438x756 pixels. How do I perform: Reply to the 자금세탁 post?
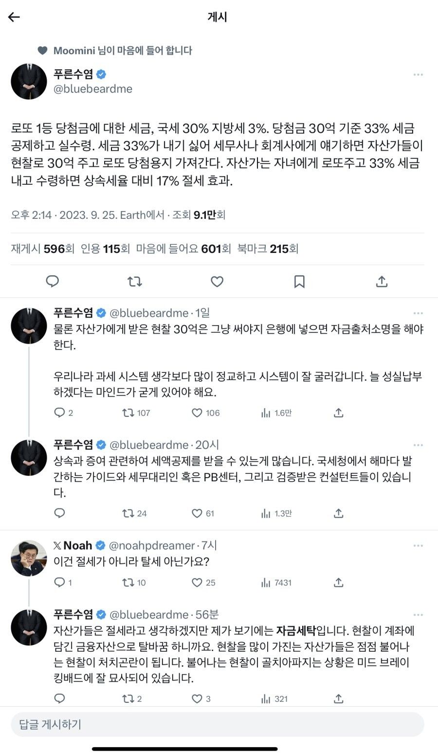click(x=59, y=698)
